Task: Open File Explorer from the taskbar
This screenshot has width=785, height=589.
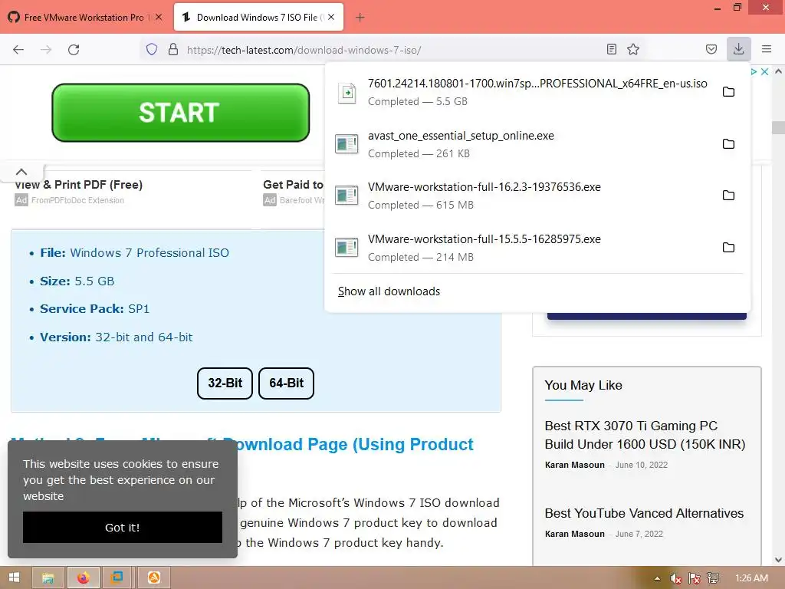Action: click(48, 577)
